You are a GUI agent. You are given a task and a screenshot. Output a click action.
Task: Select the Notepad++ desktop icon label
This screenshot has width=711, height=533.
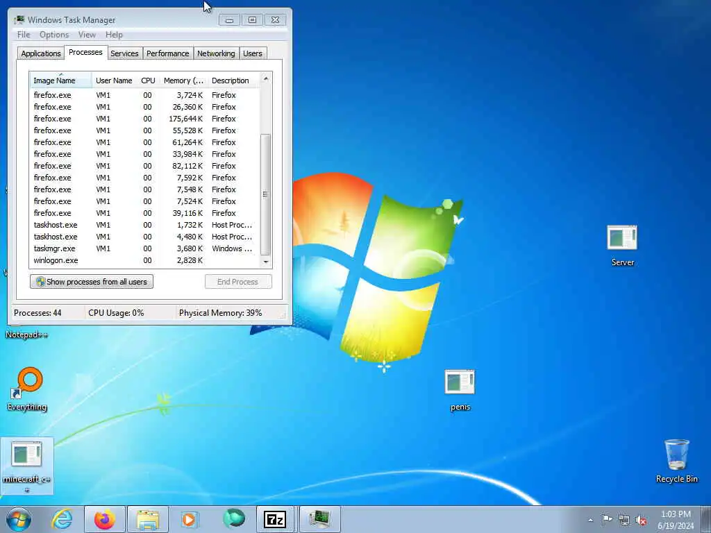pos(27,335)
